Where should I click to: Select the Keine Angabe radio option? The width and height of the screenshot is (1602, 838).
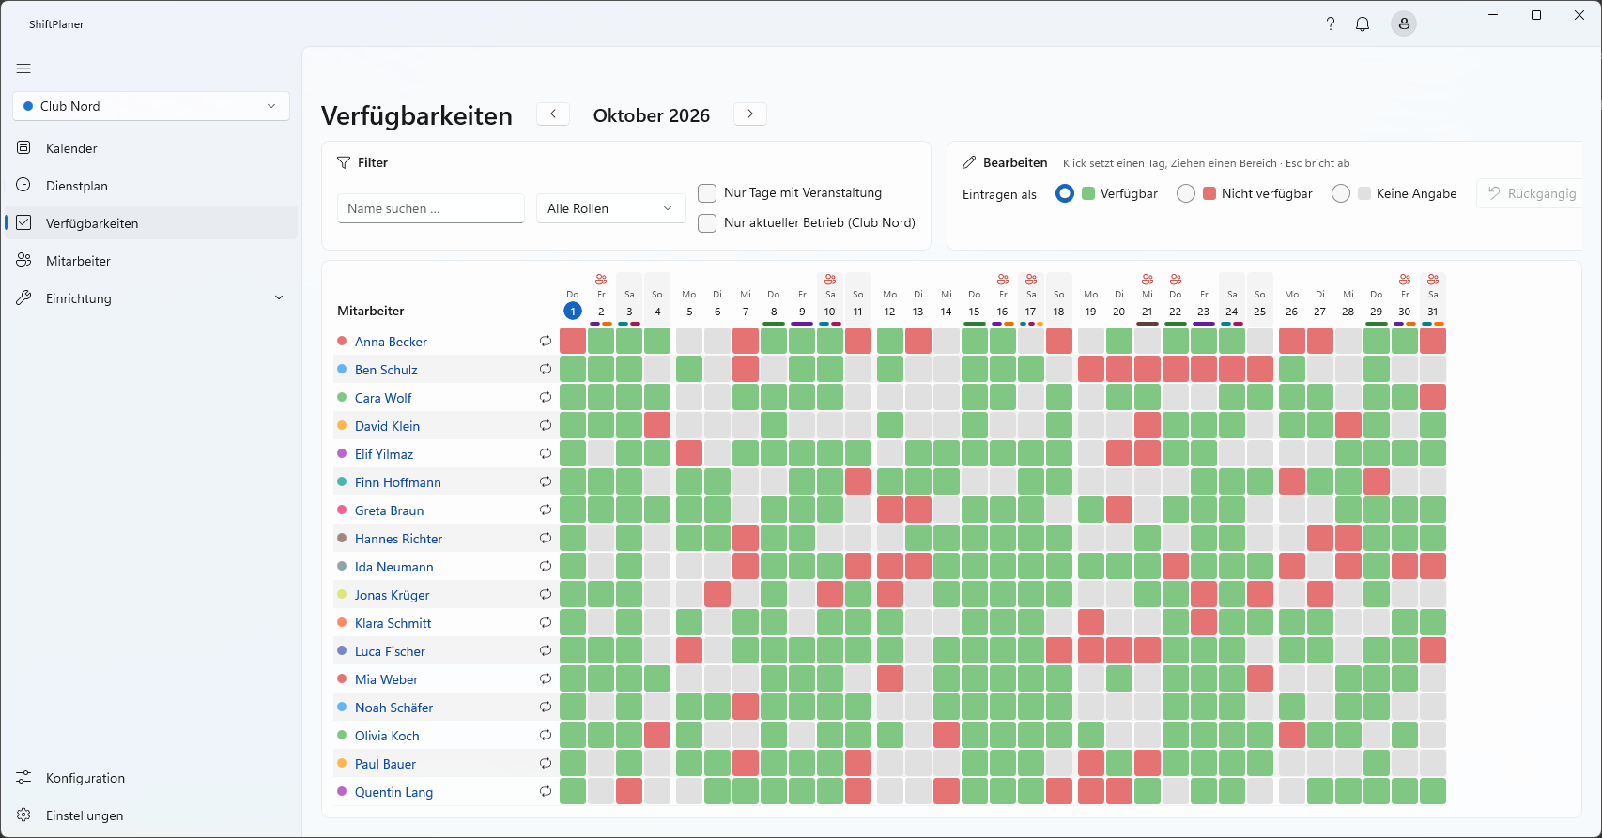click(1341, 193)
